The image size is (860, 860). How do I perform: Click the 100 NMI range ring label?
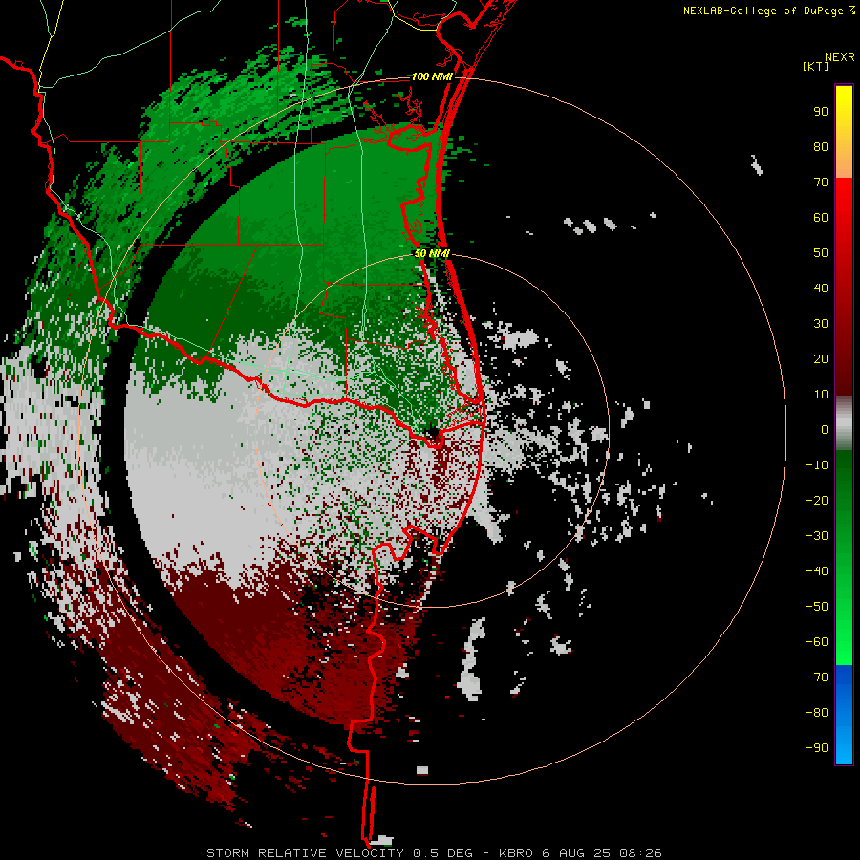[432, 76]
